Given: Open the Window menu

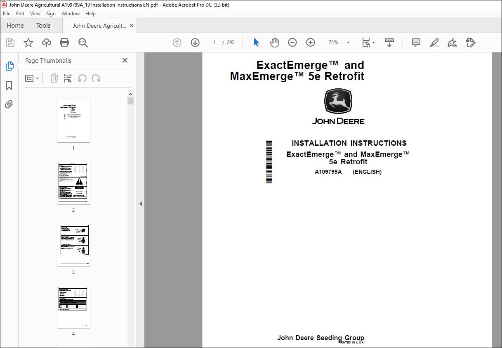Looking at the screenshot, I should click(x=71, y=14).
